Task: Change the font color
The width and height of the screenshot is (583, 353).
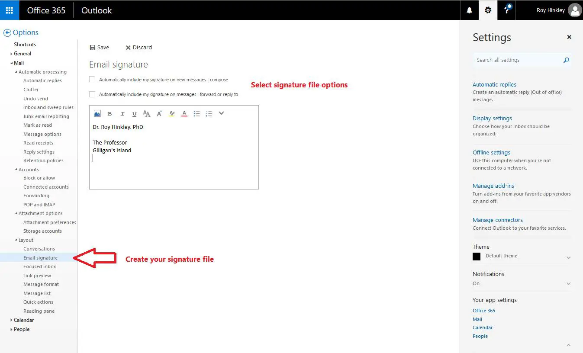Action: pyautogui.click(x=184, y=113)
